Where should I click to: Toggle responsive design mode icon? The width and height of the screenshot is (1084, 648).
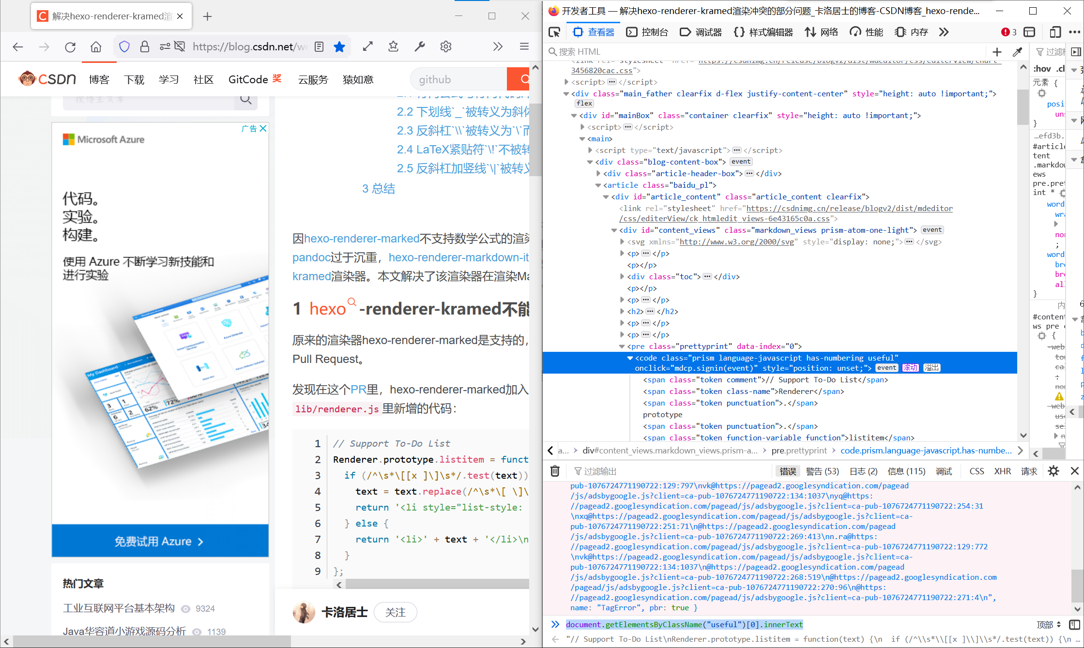pos(1054,32)
